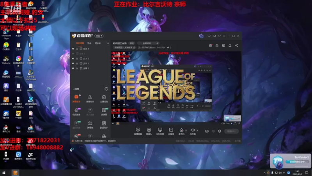Click the mode pill button beside the app logo
The width and height of the screenshot is (312, 176).
[x=99, y=36]
